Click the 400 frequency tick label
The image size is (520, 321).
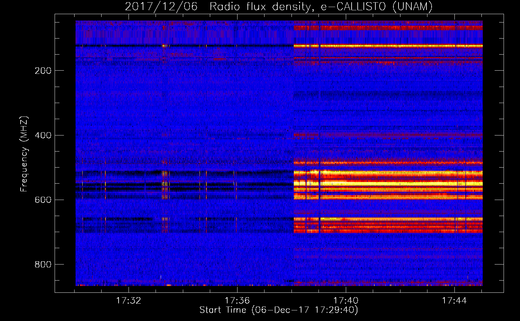(x=43, y=135)
